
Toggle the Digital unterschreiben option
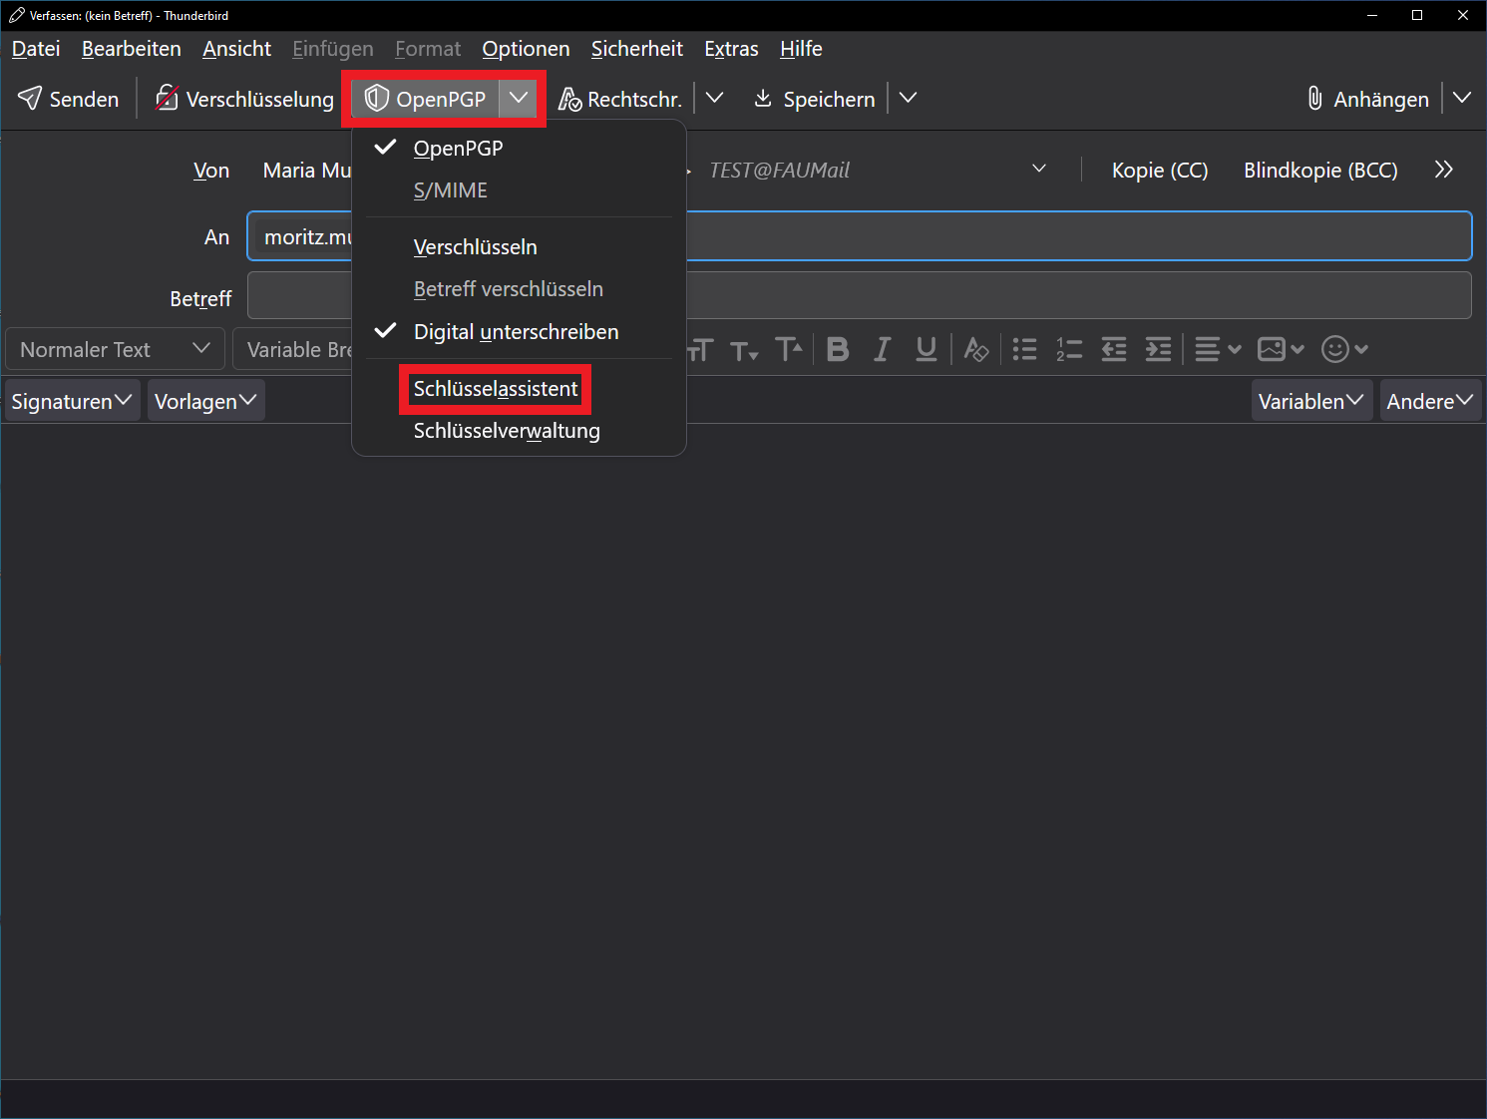pyautogui.click(x=516, y=332)
